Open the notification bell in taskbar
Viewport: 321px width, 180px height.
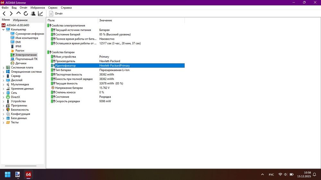315,175
